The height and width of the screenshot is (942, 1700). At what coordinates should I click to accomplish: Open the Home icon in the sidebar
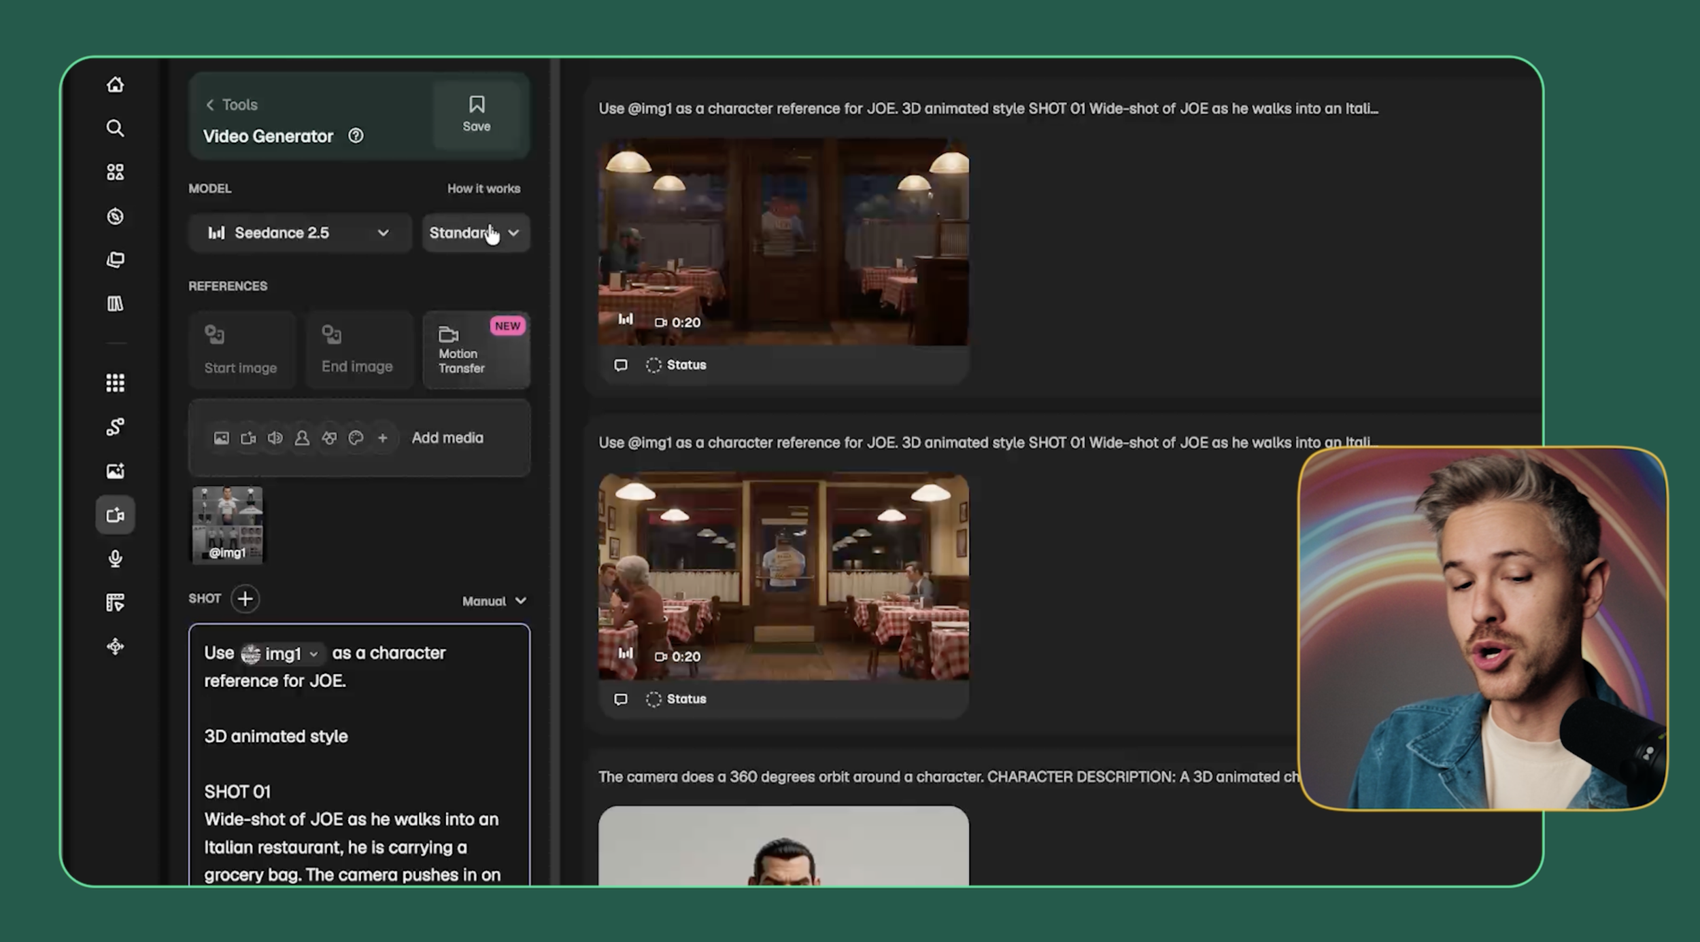pyautogui.click(x=115, y=84)
